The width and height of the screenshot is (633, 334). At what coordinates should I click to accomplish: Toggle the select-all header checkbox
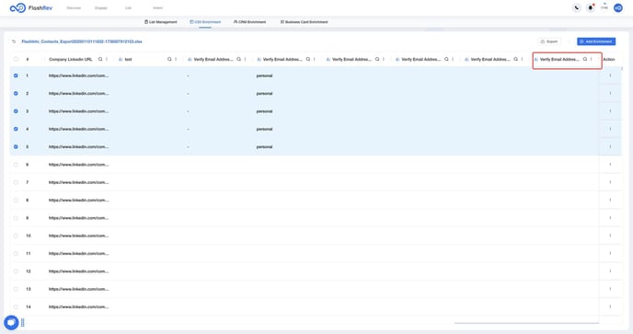pos(16,60)
